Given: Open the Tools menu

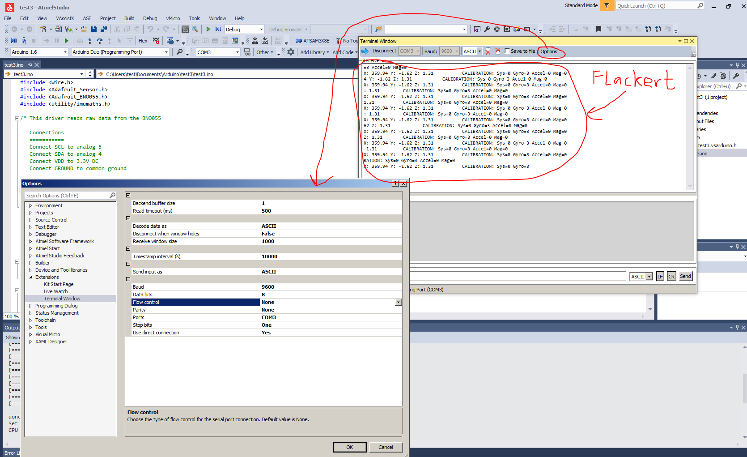Looking at the screenshot, I should (x=195, y=18).
